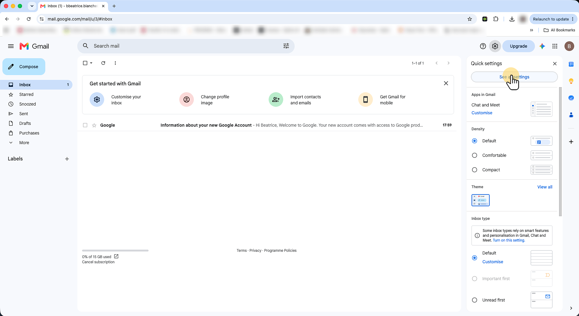The height and width of the screenshot is (316, 579).
Task: Star the Google welcome email
Action: [x=94, y=125]
